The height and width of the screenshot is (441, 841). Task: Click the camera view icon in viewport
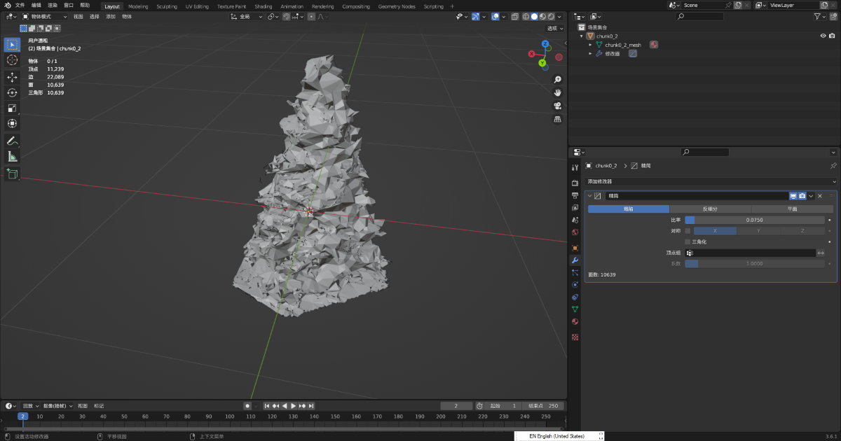point(558,106)
